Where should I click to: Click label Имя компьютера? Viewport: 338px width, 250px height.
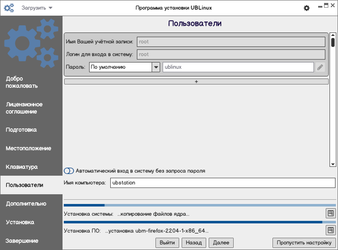pyautogui.click(x=85, y=183)
